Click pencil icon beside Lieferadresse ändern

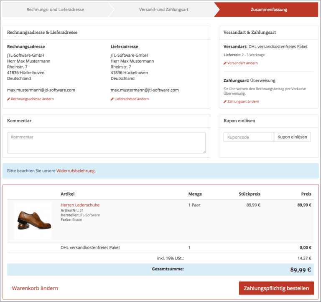click(x=112, y=99)
